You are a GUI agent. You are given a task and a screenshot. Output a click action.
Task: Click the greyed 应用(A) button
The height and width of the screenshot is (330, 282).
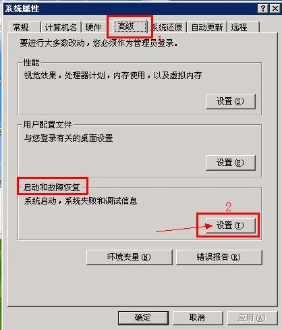[252, 318]
